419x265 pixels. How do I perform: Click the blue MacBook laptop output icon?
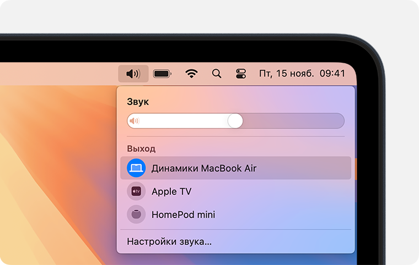136,168
